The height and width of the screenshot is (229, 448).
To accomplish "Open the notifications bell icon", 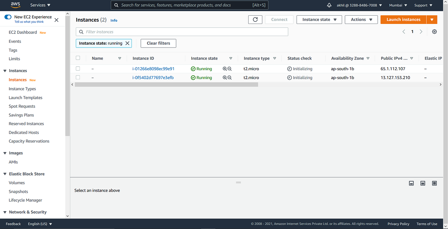I will pos(329,5).
